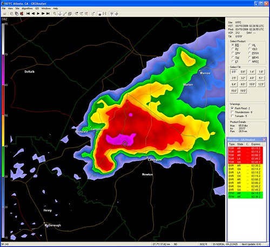The width and height of the screenshot is (270, 247).
Task: Select the SRV product radio button
Action: pyautogui.click(x=233, y=53)
